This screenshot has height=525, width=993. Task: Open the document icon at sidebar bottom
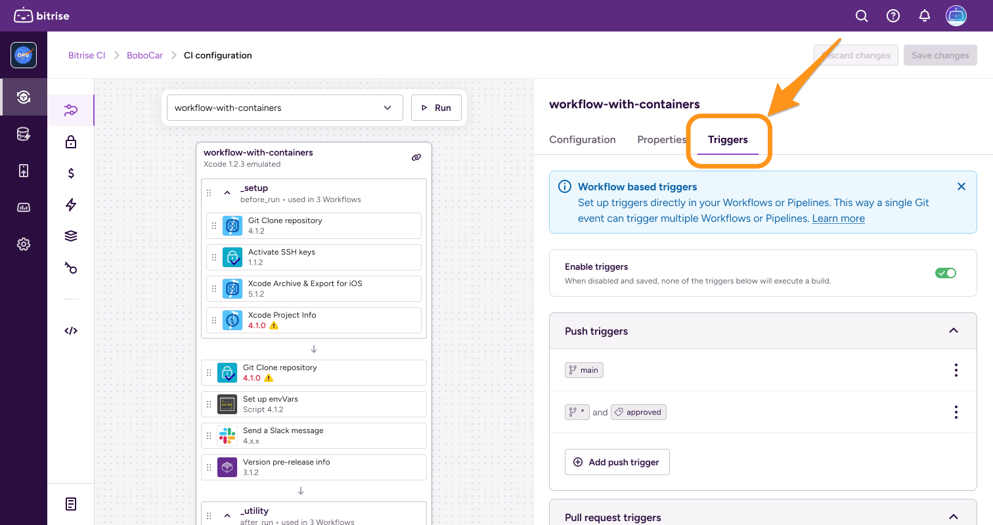[71, 504]
